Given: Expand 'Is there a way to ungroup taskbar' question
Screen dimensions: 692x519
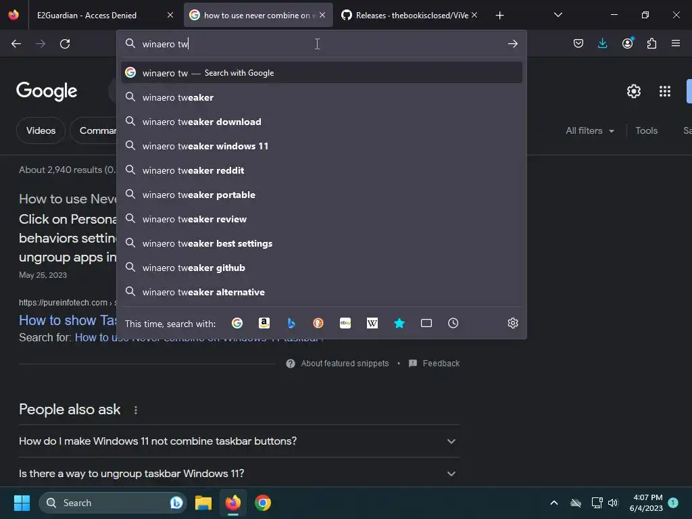Looking at the screenshot, I should [239, 474].
